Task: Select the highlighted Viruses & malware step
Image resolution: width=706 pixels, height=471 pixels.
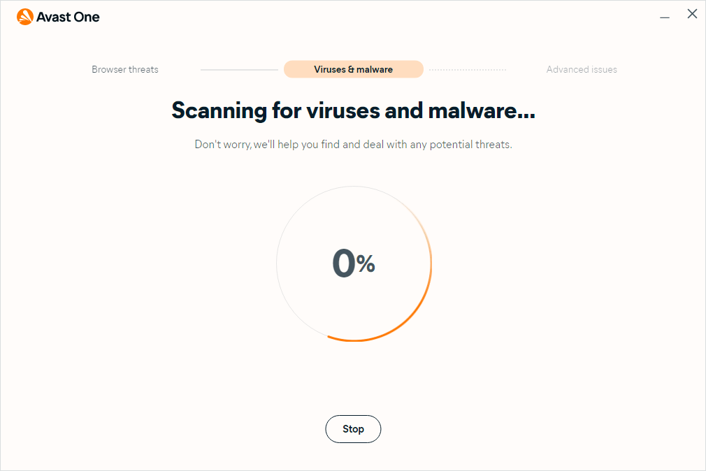Action: (353, 69)
